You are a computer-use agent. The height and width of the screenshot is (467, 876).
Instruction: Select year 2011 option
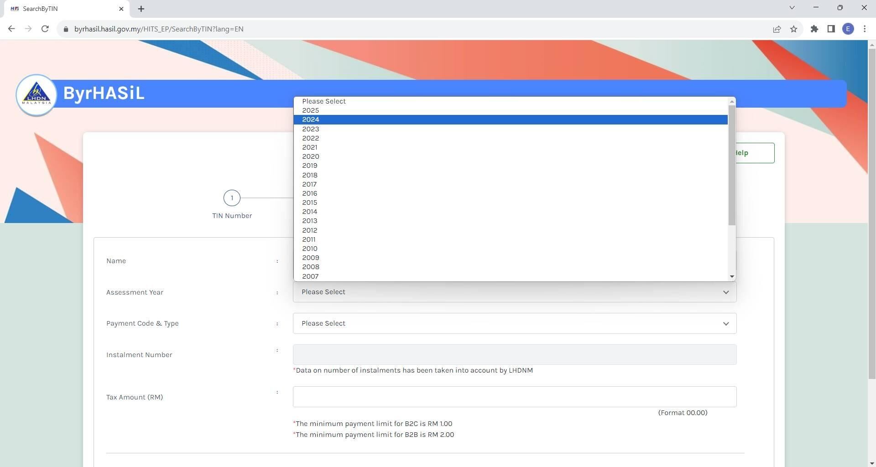[x=511, y=239]
